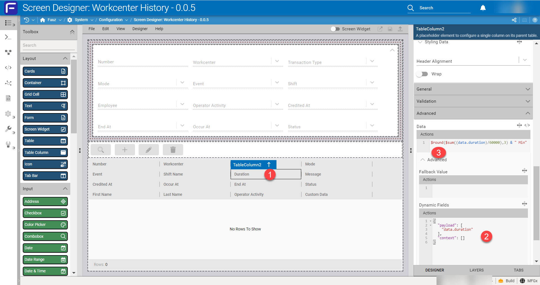Collapse the Input toolbox group

(65, 189)
